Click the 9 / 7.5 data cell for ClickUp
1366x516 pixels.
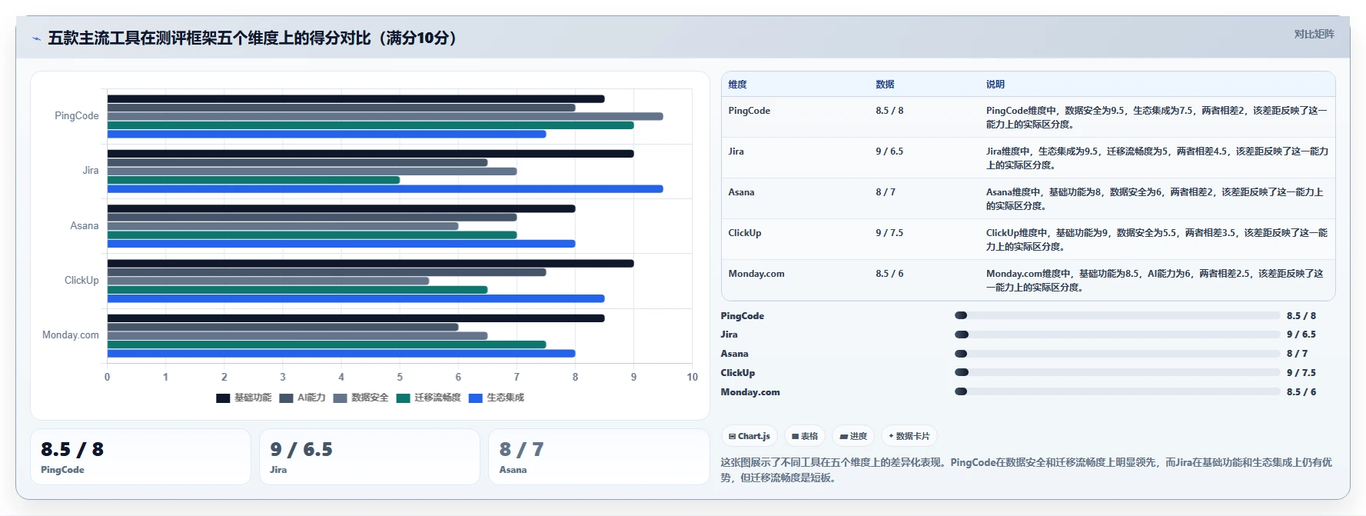click(889, 233)
